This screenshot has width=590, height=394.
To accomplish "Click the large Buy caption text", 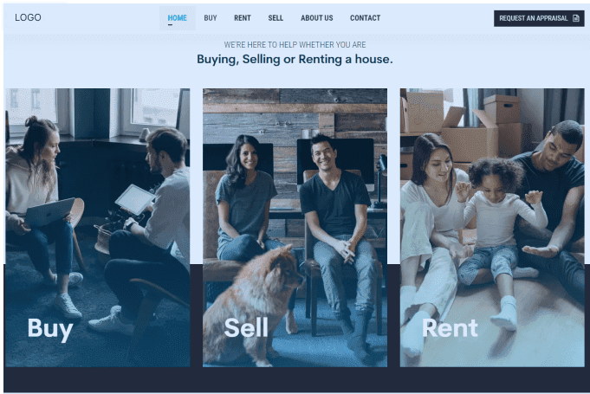I will (50, 328).
